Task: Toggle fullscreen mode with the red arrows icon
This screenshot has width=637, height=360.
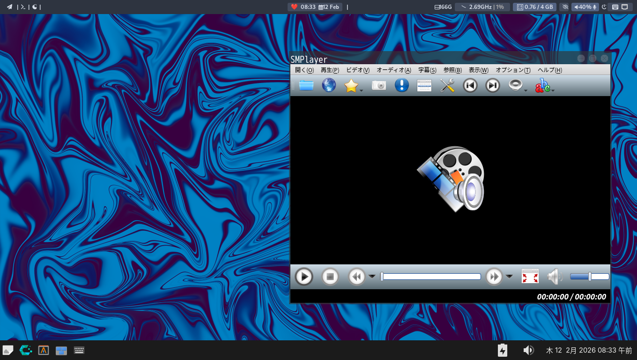Action: tap(530, 277)
